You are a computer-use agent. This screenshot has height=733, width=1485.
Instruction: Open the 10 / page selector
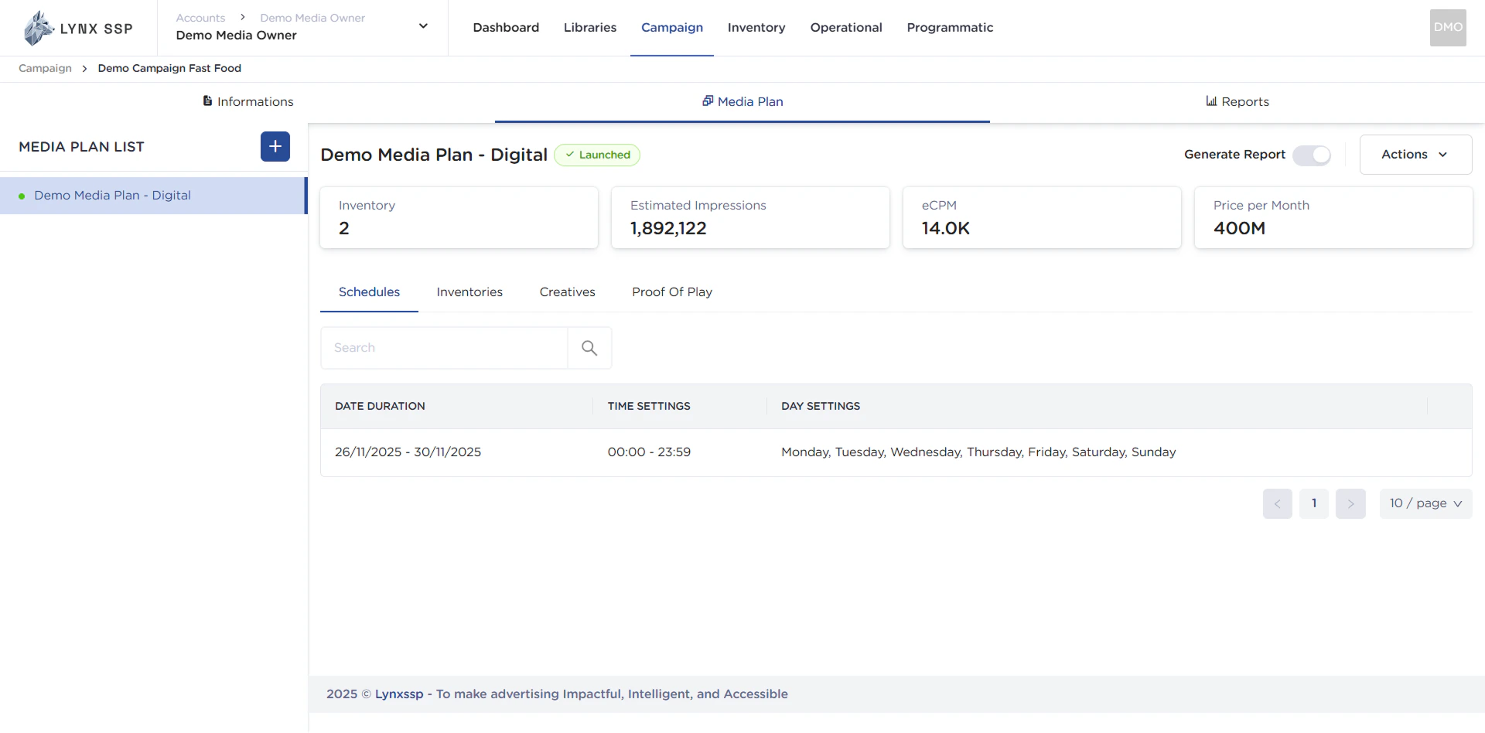[x=1425, y=503]
